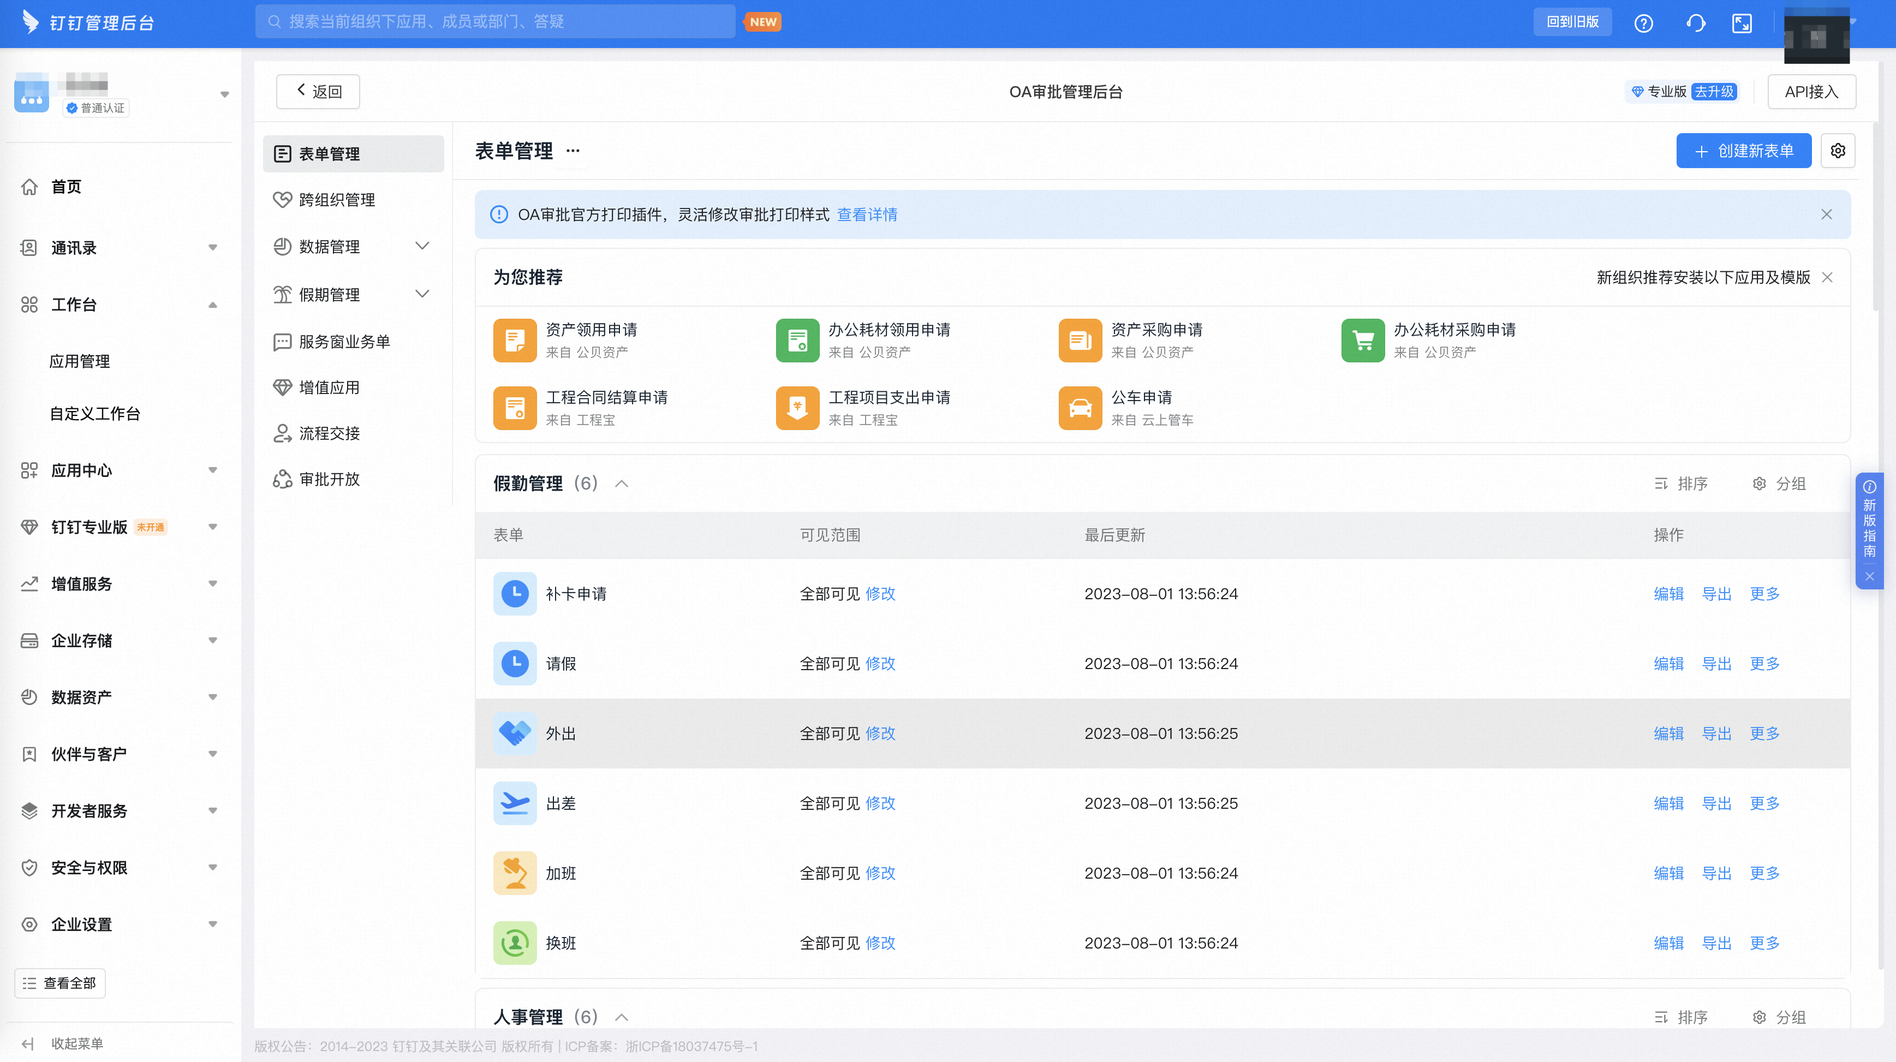This screenshot has width=1896, height=1062.
Task: Open organization switcher dropdown arrow
Action: tap(224, 94)
